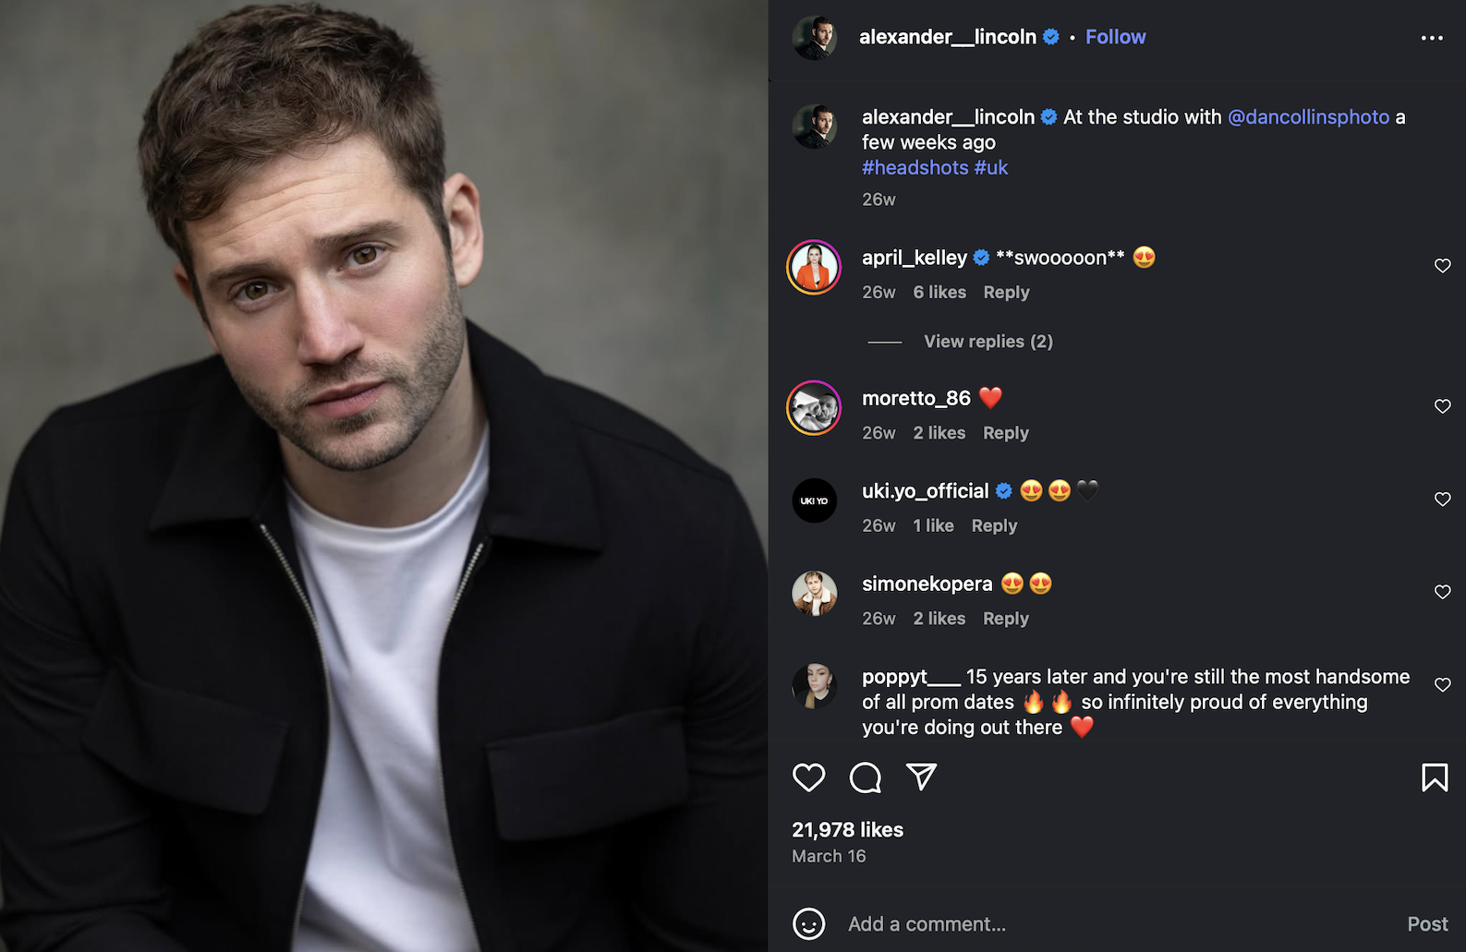This screenshot has width=1466, height=952.
Task: Open the #headshots hashtag
Action: pos(915,168)
